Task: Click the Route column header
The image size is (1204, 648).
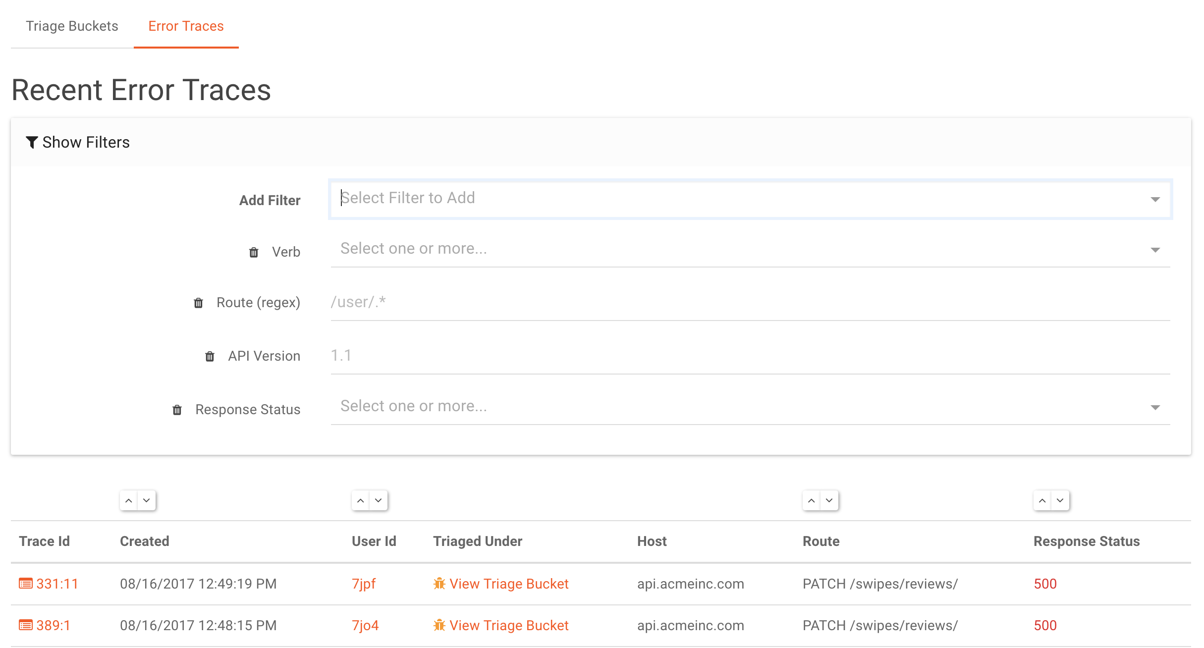Action: click(x=821, y=541)
